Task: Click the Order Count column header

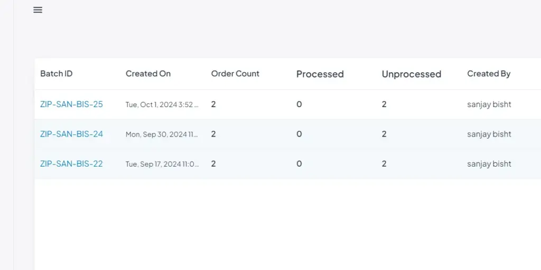Action: (x=235, y=74)
